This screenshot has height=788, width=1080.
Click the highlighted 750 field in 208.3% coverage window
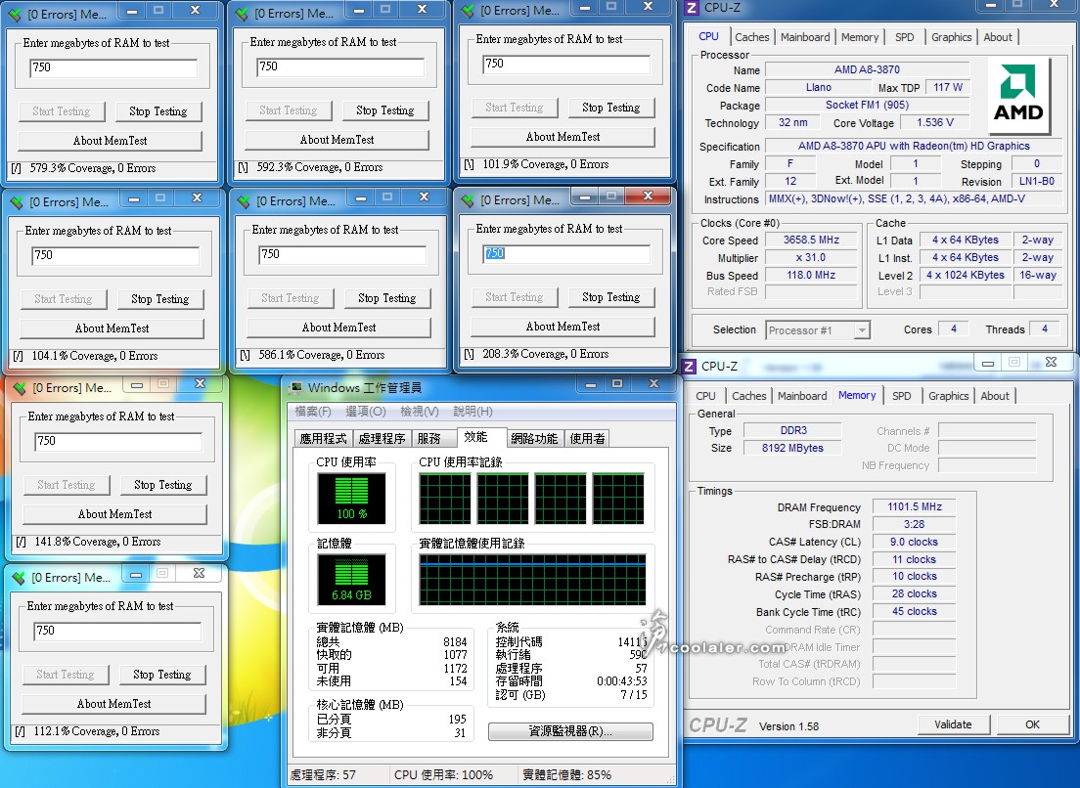click(x=566, y=253)
